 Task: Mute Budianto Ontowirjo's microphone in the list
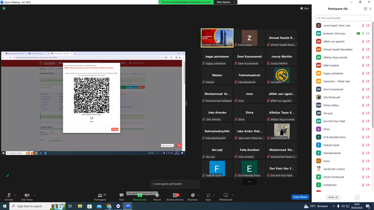363,34
